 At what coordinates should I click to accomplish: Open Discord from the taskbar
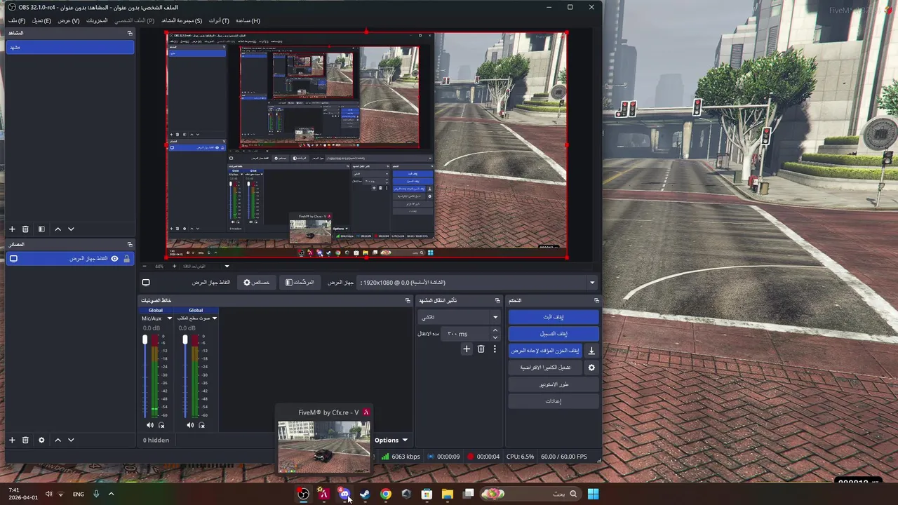tap(344, 494)
